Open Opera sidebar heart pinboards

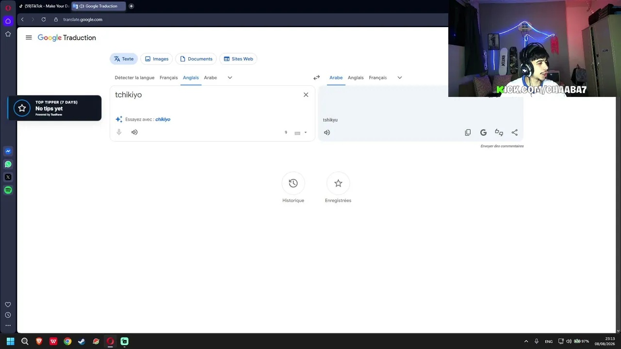[x=8, y=304]
